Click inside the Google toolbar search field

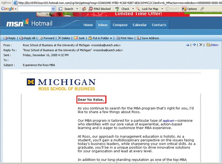pos(35,9)
